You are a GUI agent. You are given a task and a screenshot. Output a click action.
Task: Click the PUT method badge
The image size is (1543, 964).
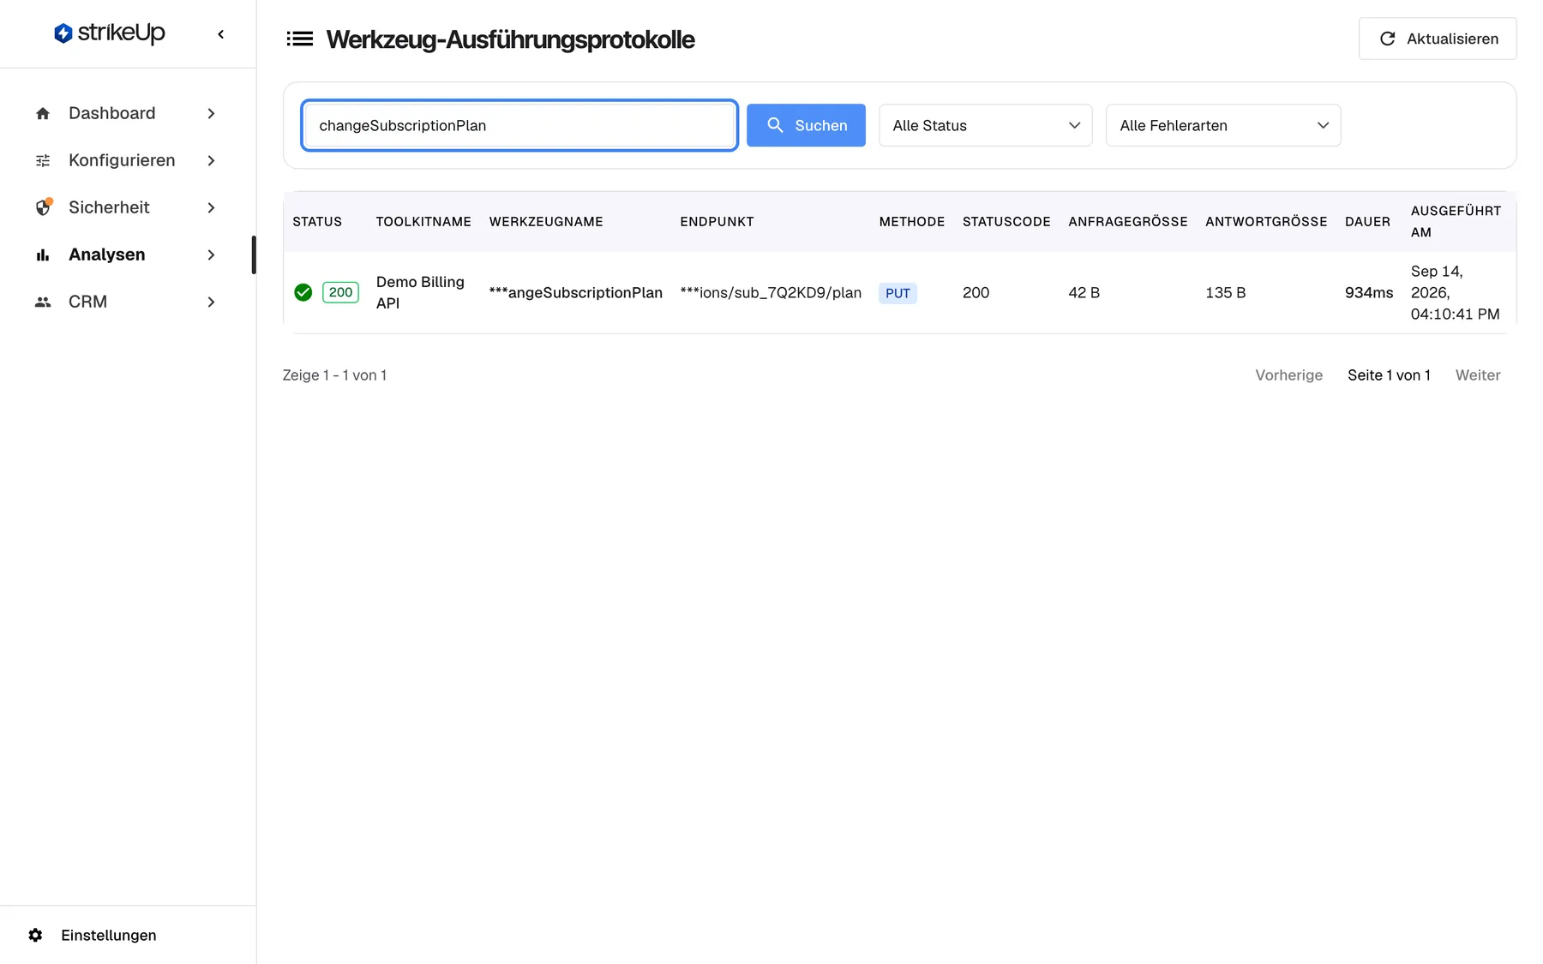898,293
